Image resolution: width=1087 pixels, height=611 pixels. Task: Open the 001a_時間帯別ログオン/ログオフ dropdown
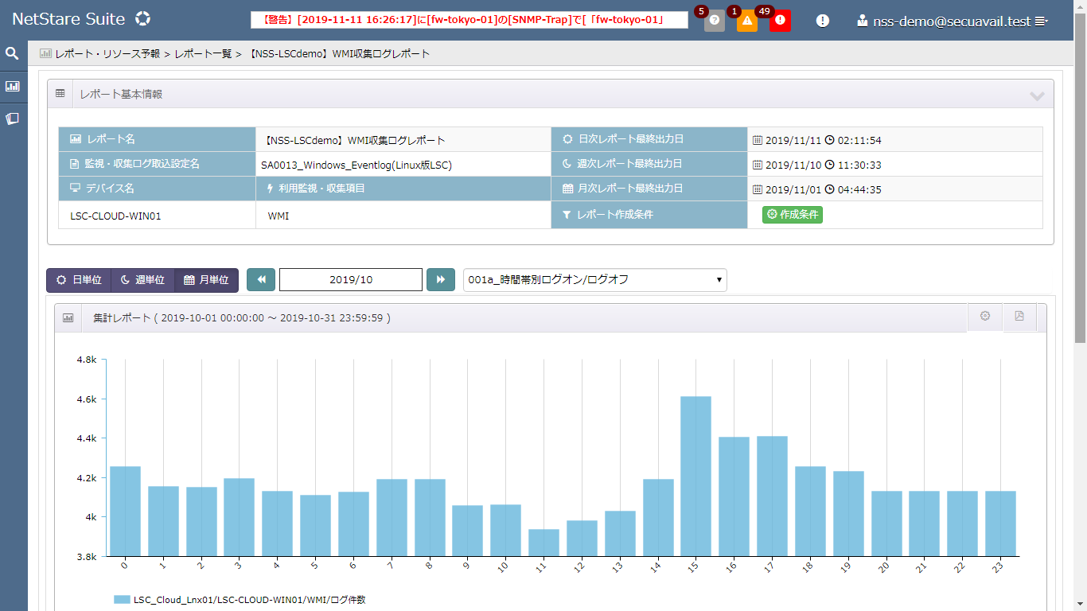[595, 280]
